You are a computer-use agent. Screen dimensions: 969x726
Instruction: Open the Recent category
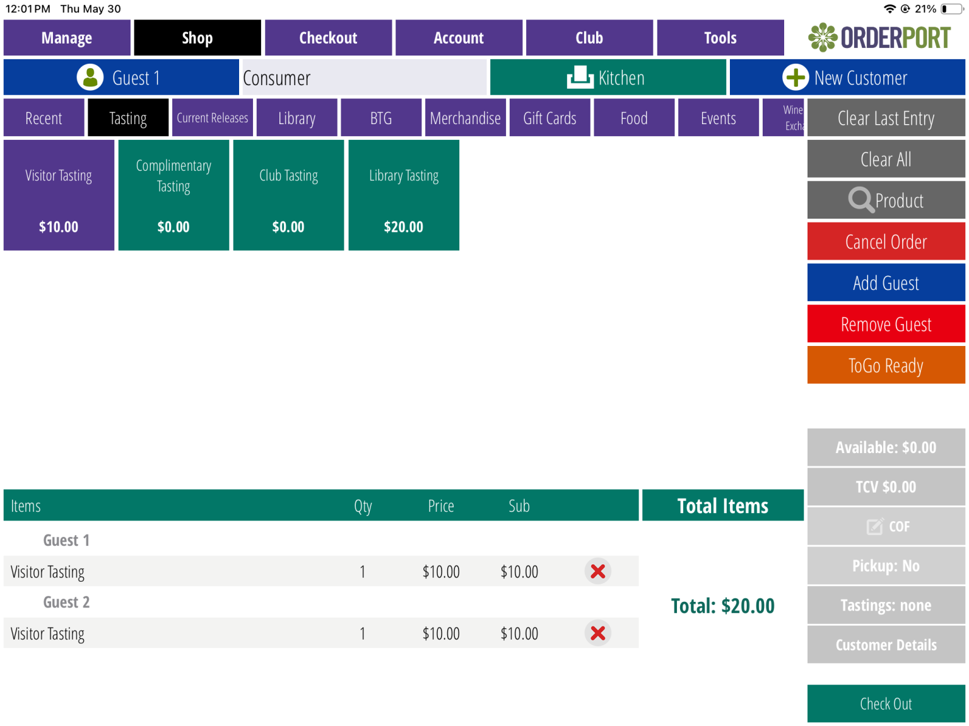(x=44, y=117)
